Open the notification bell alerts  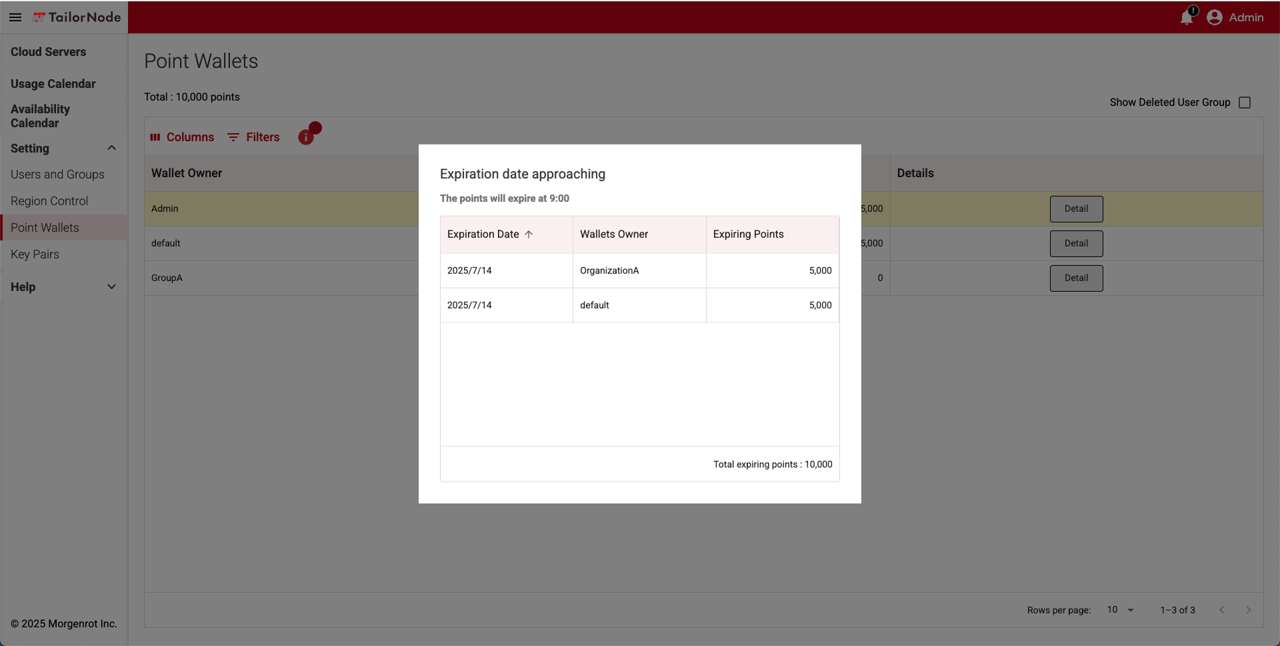point(1187,17)
